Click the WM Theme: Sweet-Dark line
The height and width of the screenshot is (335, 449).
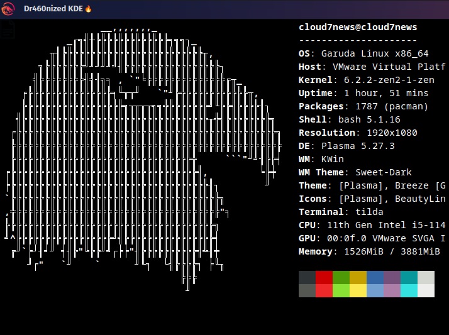pyautogui.click(x=355, y=172)
